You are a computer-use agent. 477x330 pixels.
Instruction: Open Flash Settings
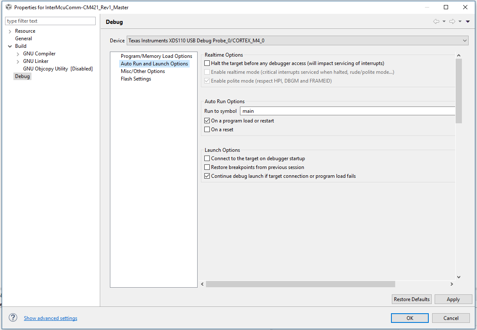pos(136,79)
